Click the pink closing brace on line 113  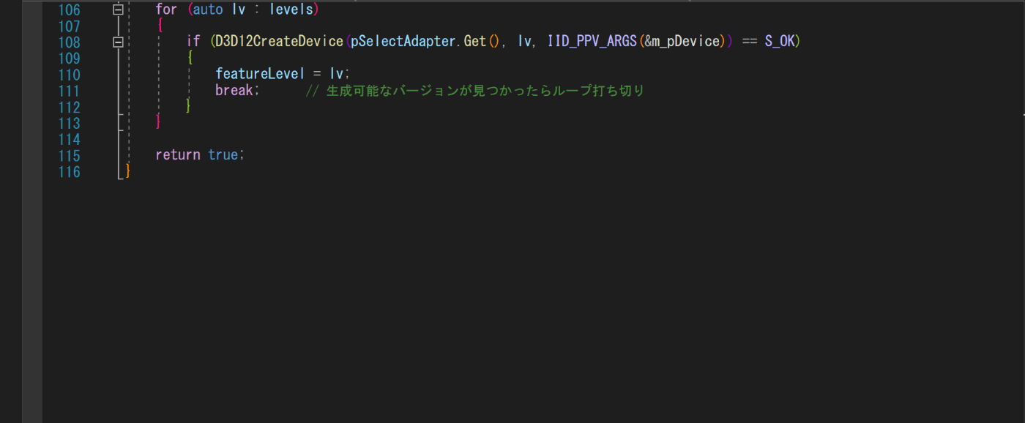159,122
